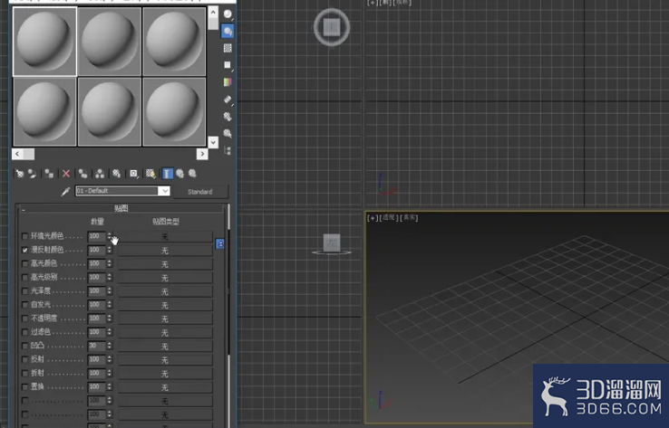The image size is (669, 428).
Task: Click the 高光颜色 amount field showing 100
Action: (97, 263)
